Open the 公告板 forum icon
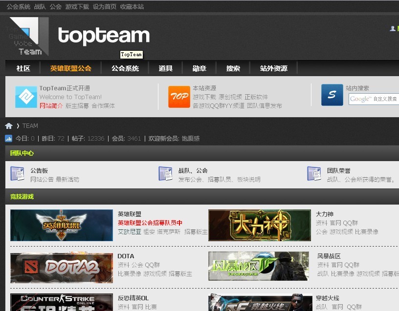 [17, 173]
